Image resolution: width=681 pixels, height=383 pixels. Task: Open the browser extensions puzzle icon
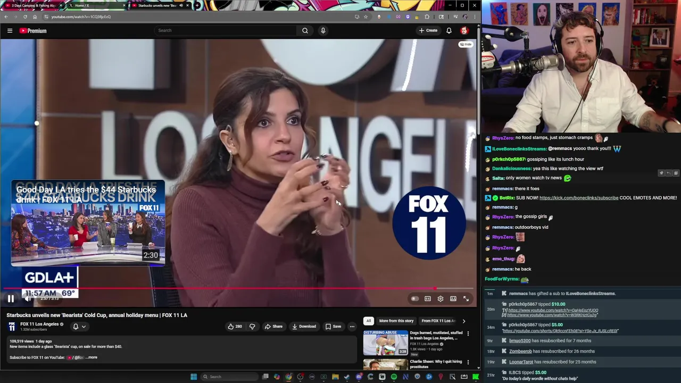(427, 16)
